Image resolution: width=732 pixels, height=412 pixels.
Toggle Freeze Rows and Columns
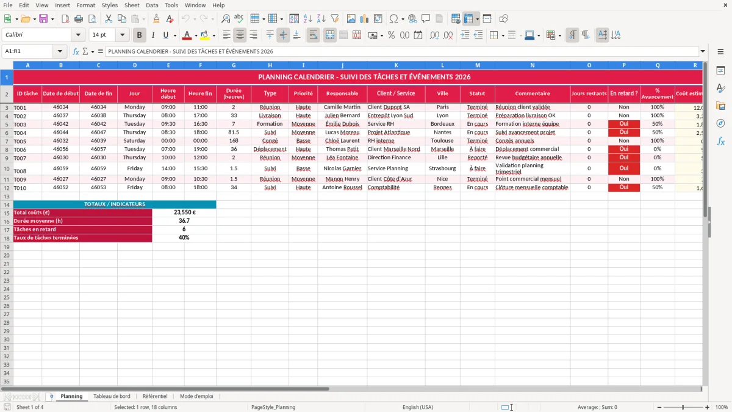(468, 19)
